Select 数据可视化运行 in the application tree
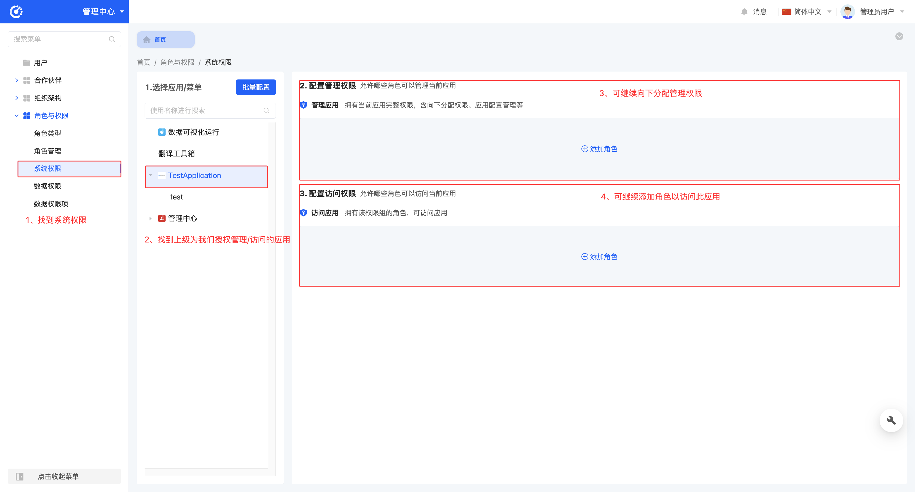Viewport: 915px width, 492px height. click(193, 132)
